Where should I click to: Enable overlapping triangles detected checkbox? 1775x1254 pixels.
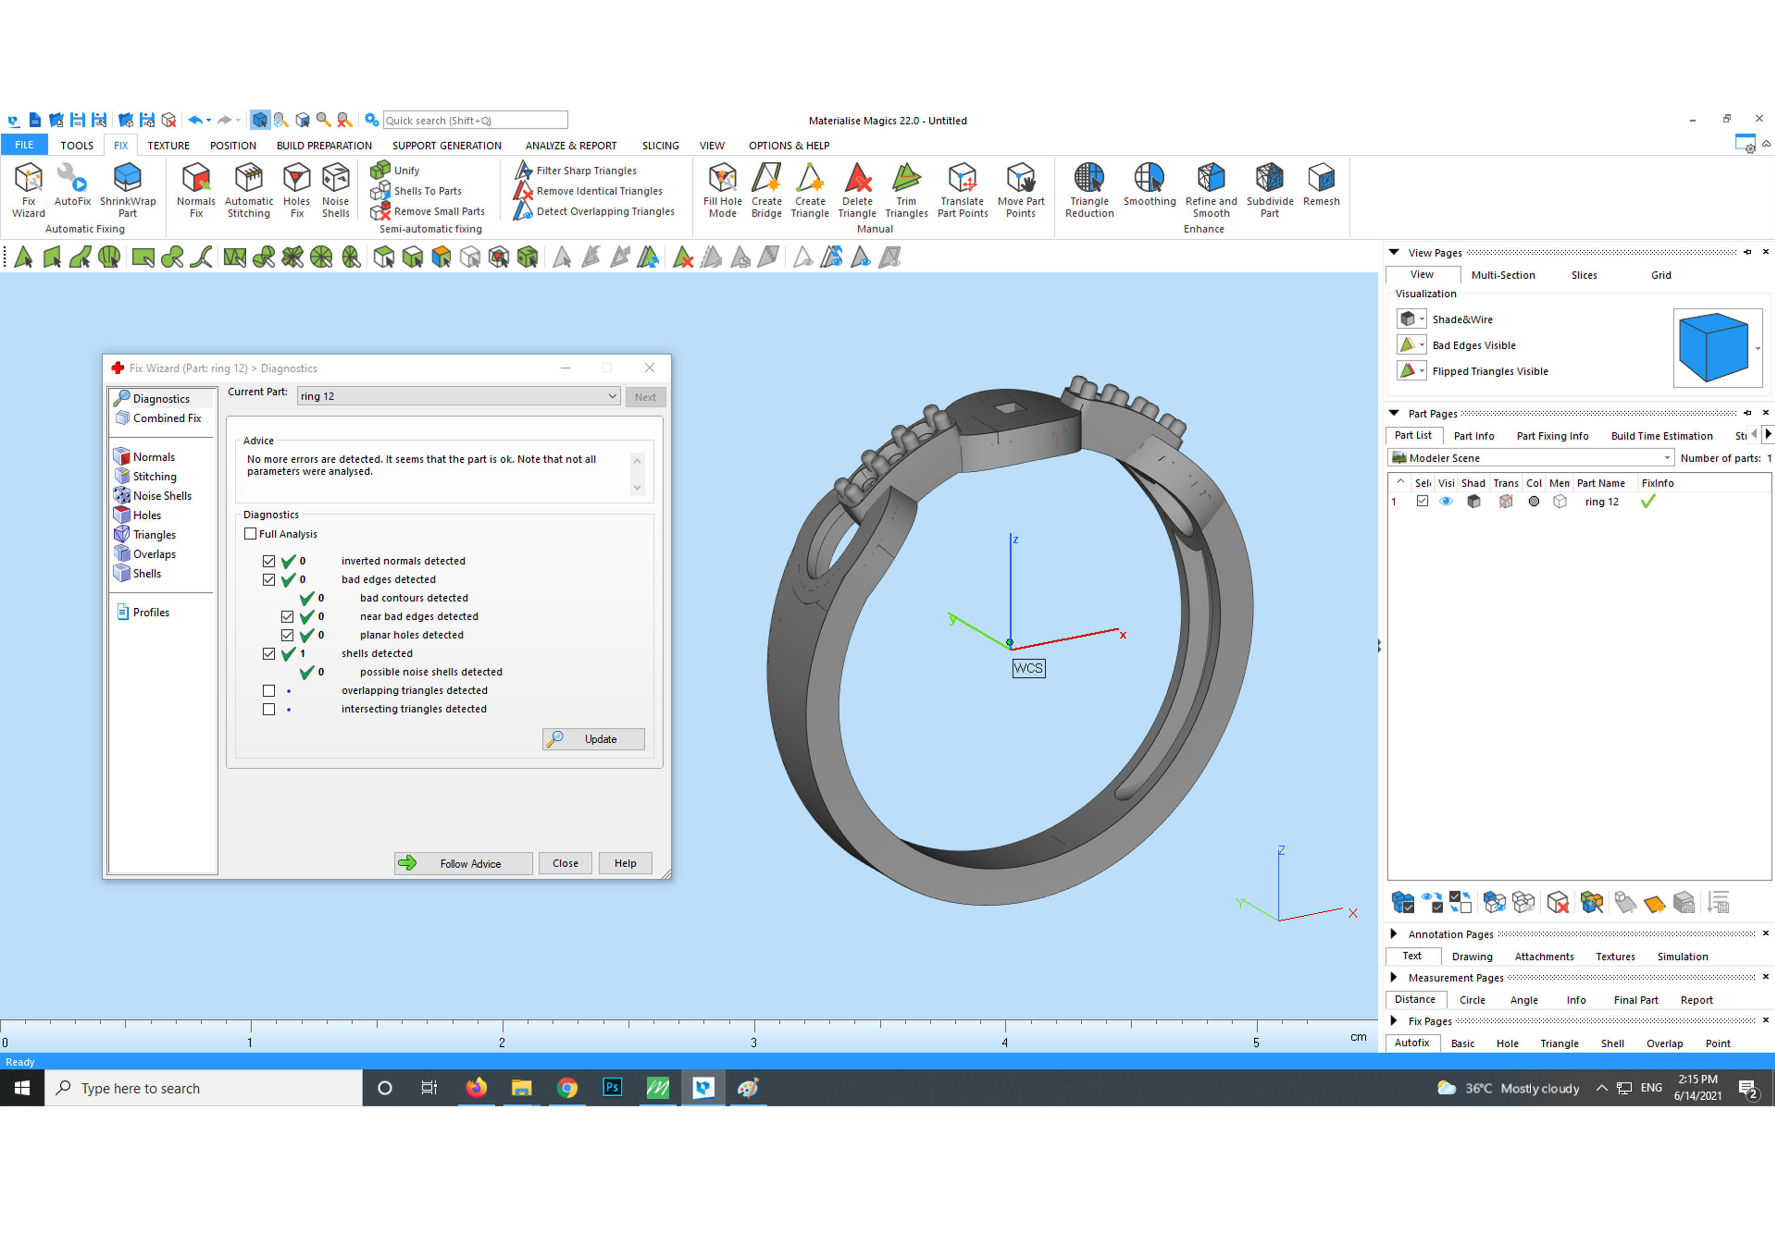[x=269, y=691]
